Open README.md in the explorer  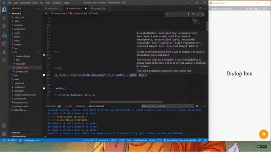[21, 110]
